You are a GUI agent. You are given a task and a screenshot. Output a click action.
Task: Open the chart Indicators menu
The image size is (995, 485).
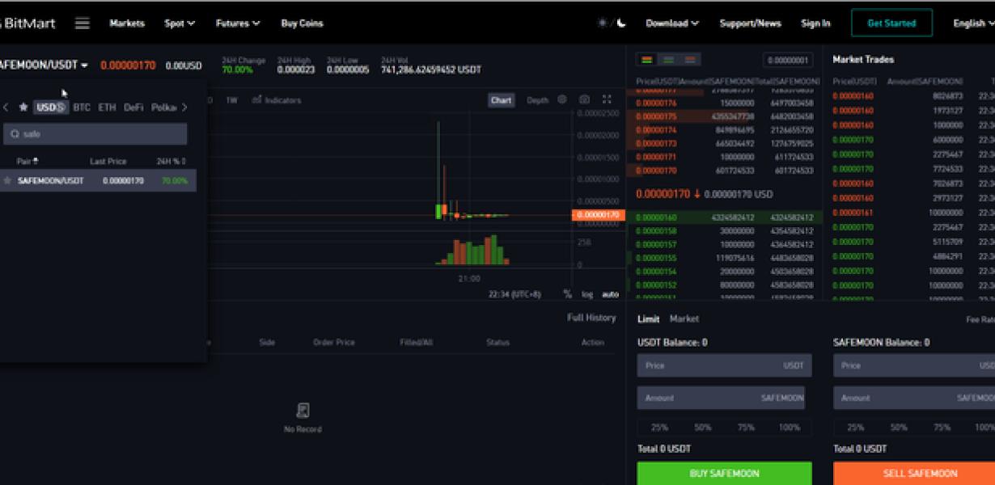click(277, 100)
